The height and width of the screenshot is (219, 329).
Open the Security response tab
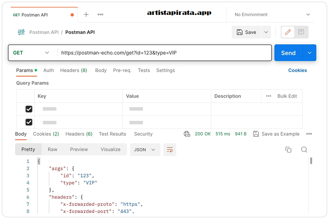coord(143,134)
